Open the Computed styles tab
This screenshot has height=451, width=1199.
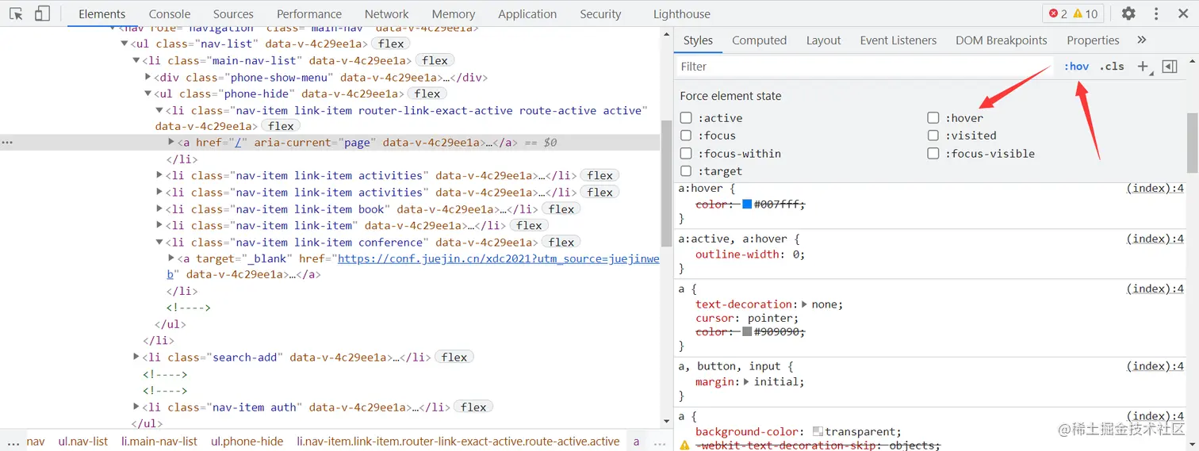click(x=759, y=40)
